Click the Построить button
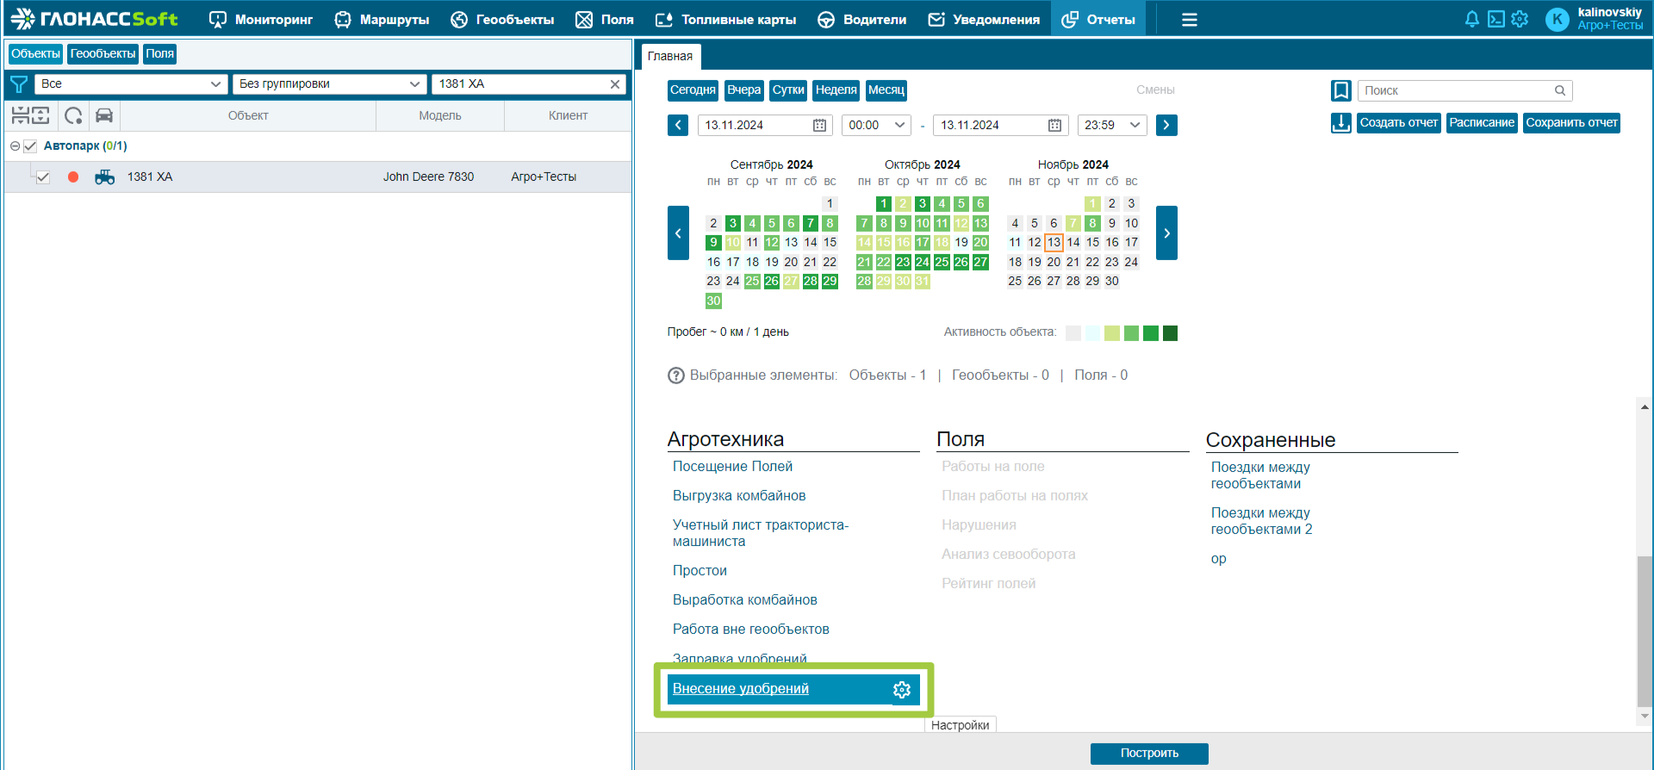This screenshot has height=770, width=1654. [1149, 754]
